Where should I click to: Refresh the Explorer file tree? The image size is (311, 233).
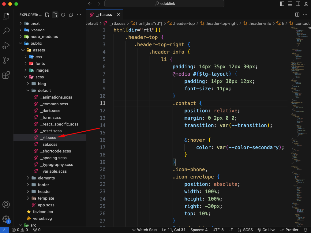point(63,15)
